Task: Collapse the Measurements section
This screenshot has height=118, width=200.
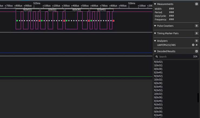Action: pos(155,4)
